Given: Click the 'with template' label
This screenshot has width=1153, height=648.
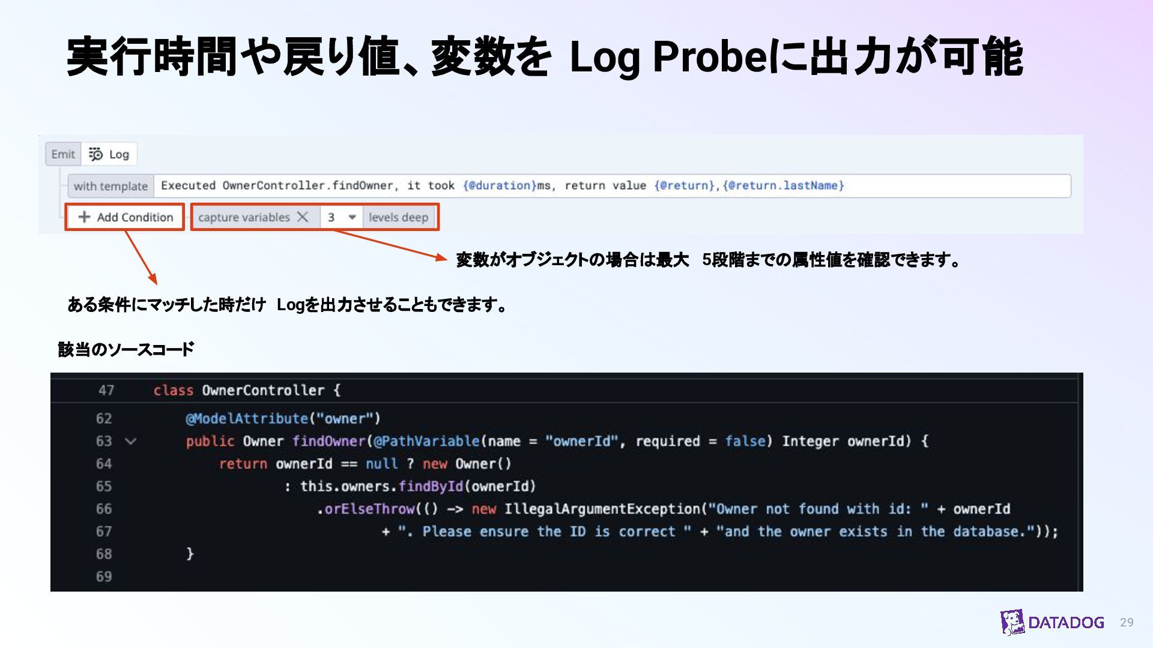Looking at the screenshot, I should [x=110, y=186].
